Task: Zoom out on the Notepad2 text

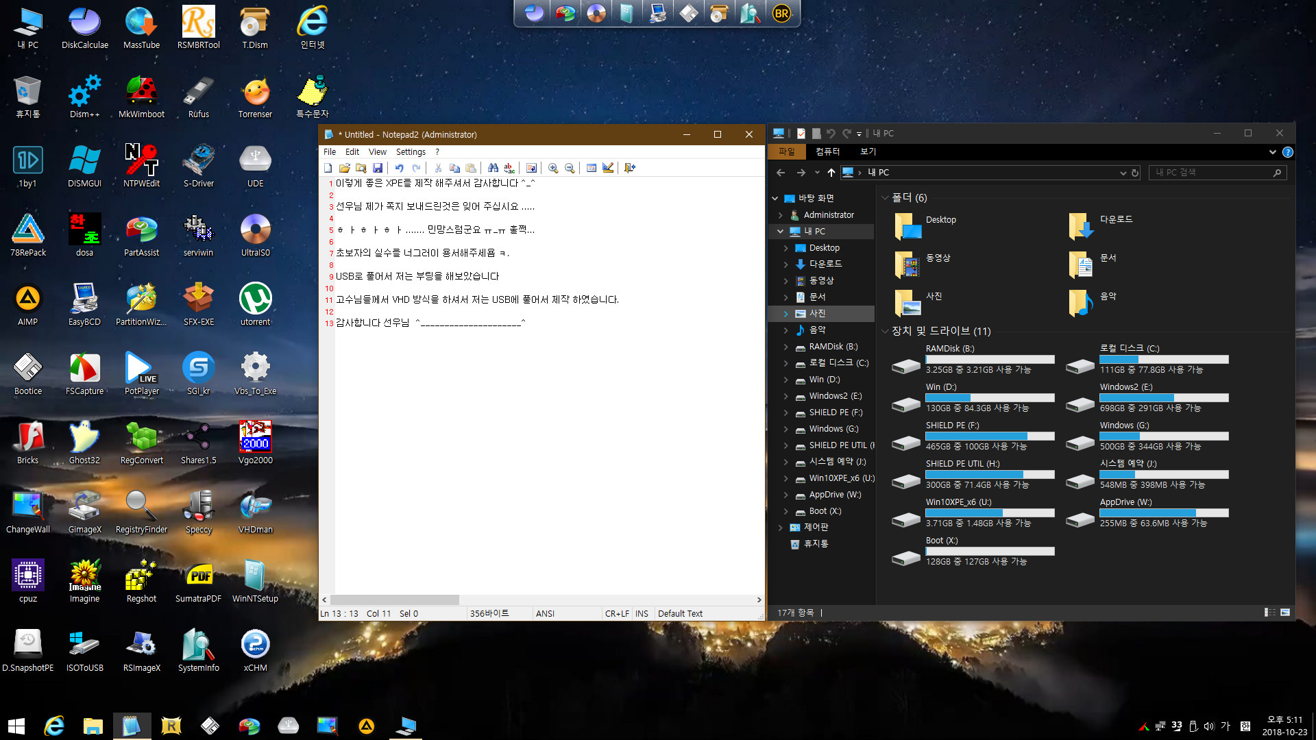Action: pos(570,168)
